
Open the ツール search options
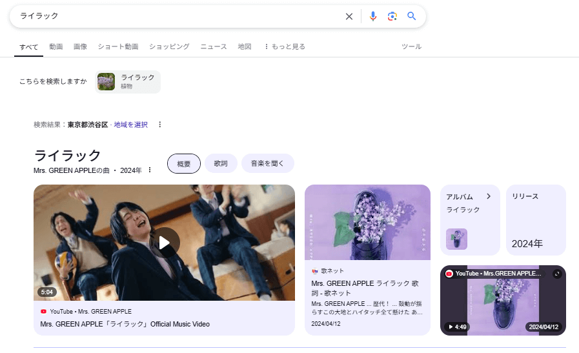(411, 46)
